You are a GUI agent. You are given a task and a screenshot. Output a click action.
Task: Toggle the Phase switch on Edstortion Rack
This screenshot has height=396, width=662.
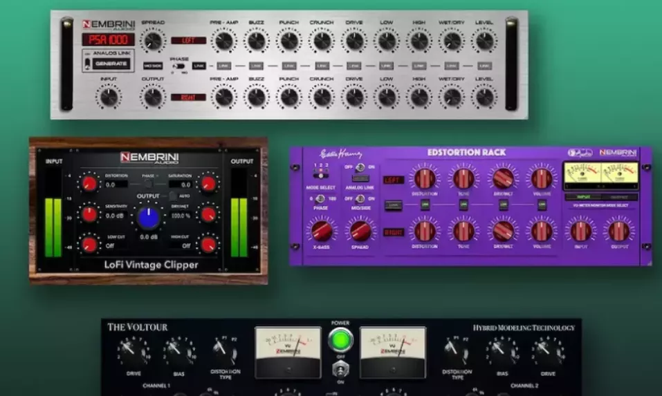(x=320, y=198)
